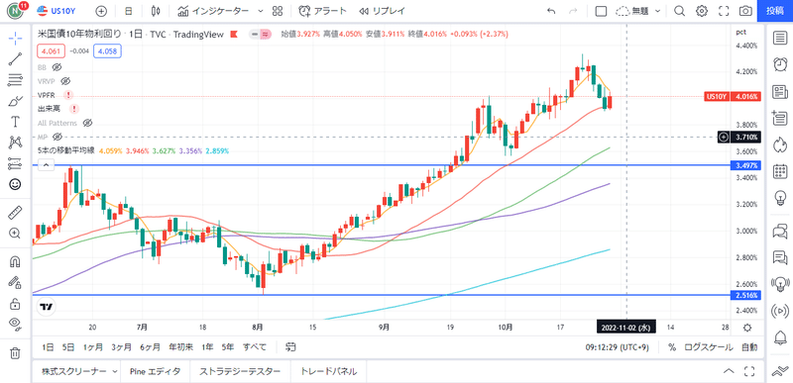Open the calendar panel
The image size is (793, 383).
tap(780, 171)
